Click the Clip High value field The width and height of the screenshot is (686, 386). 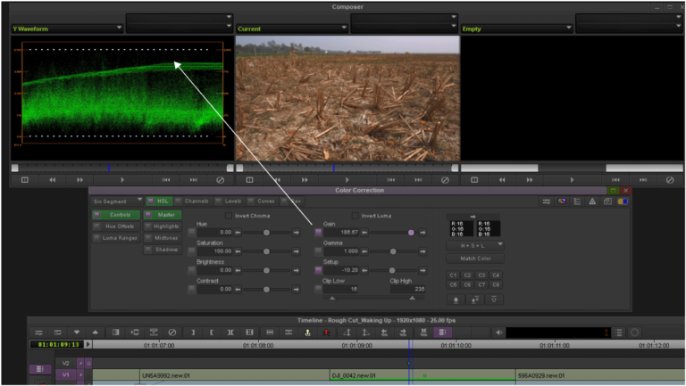(x=407, y=289)
